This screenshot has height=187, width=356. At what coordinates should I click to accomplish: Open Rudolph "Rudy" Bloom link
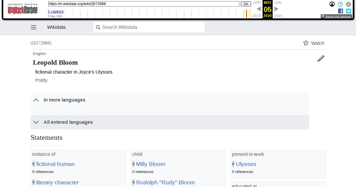(x=166, y=183)
